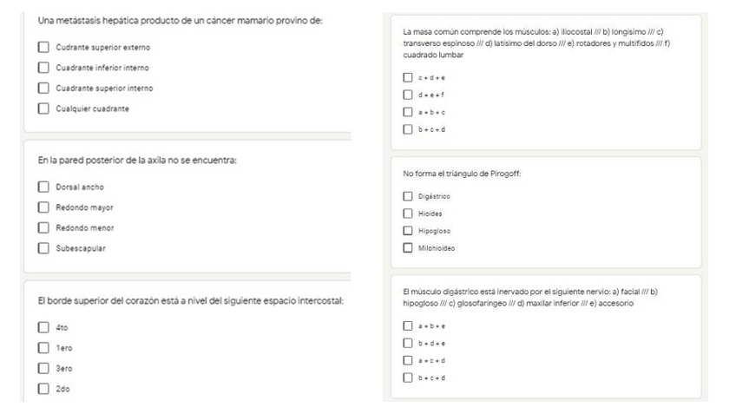The width and height of the screenshot is (736, 414).
Task: Tick the 'Digástrico' checkbox
Action: 407,196
